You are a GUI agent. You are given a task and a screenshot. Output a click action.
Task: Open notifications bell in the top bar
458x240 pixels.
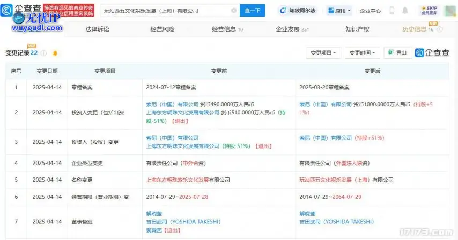point(405,11)
